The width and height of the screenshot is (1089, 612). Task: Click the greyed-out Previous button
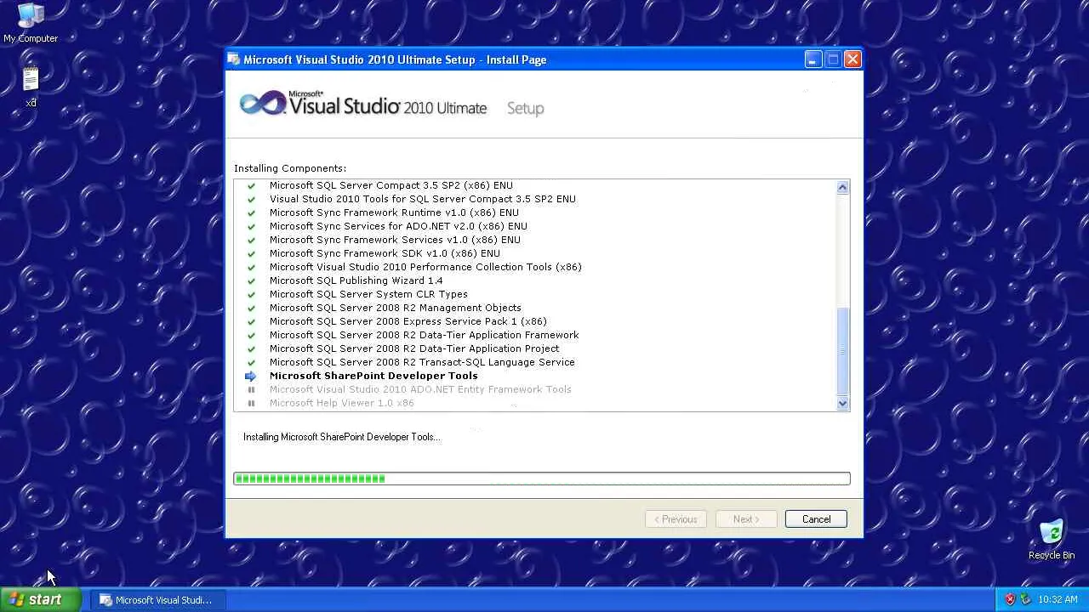click(x=676, y=519)
